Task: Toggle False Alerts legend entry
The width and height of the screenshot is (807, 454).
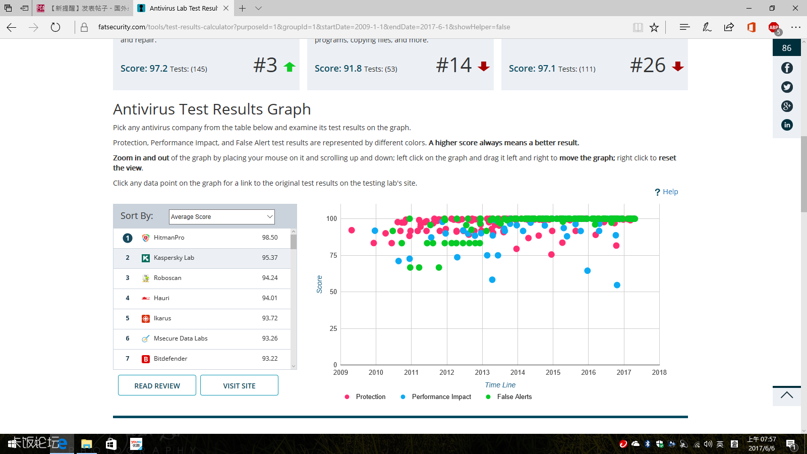Action: coord(514,397)
